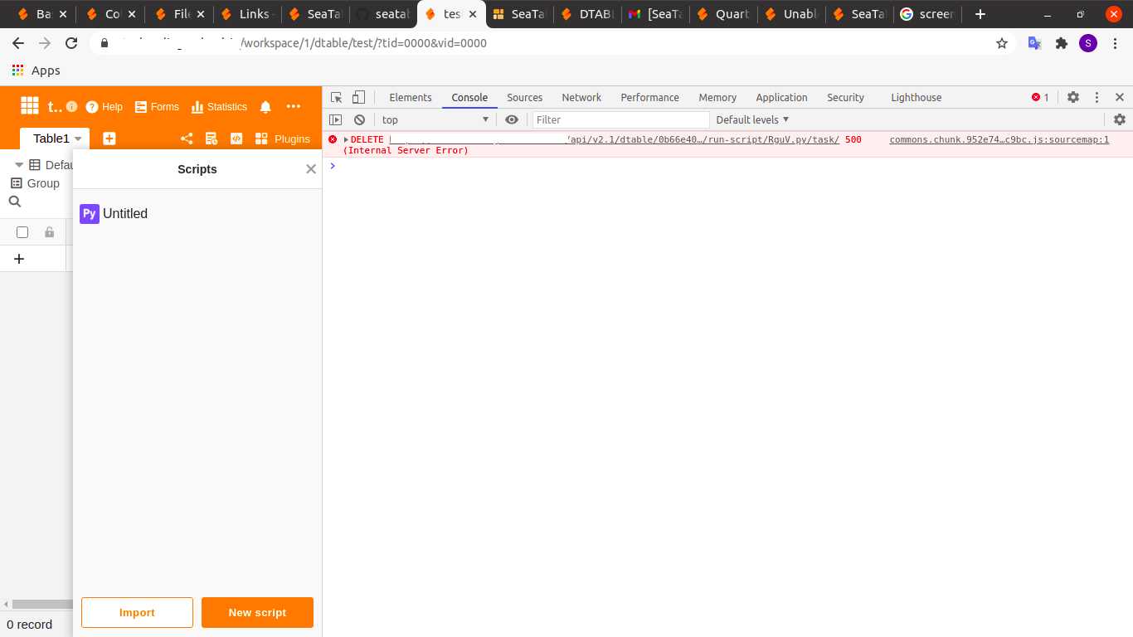The image size is (1133, 637).
Task: Switch to the Network tab
Action: click(581, 97)
